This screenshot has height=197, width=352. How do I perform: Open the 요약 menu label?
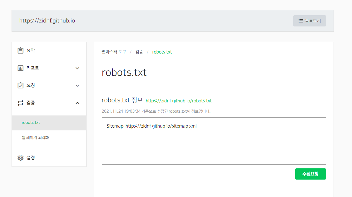coord(31,50)
